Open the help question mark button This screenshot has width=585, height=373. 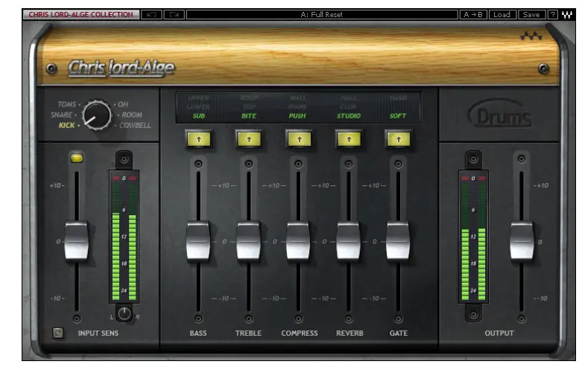(552, 15)
